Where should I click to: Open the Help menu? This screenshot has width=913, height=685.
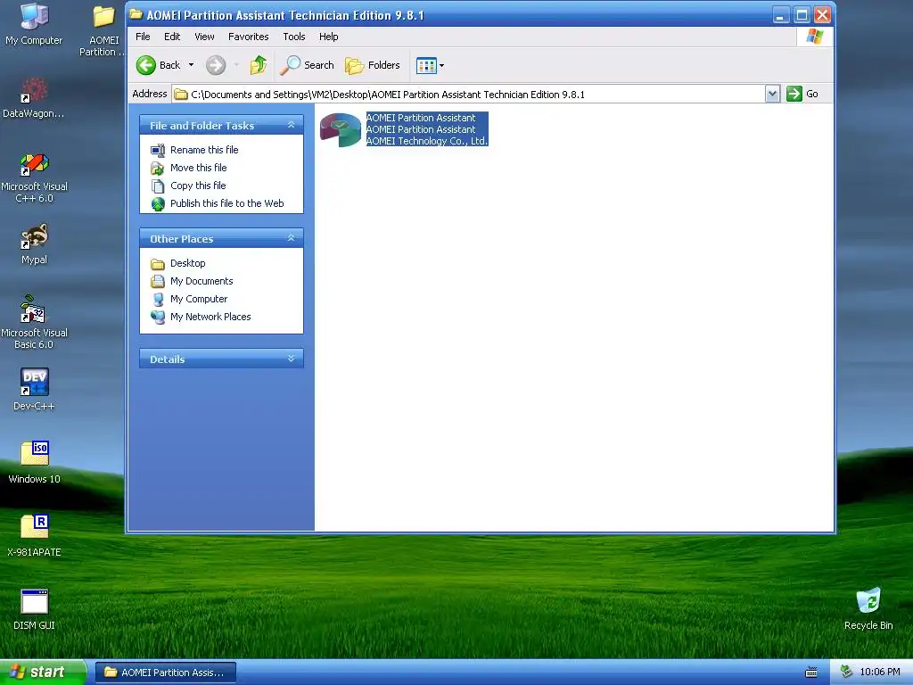(x=328, y=37)
